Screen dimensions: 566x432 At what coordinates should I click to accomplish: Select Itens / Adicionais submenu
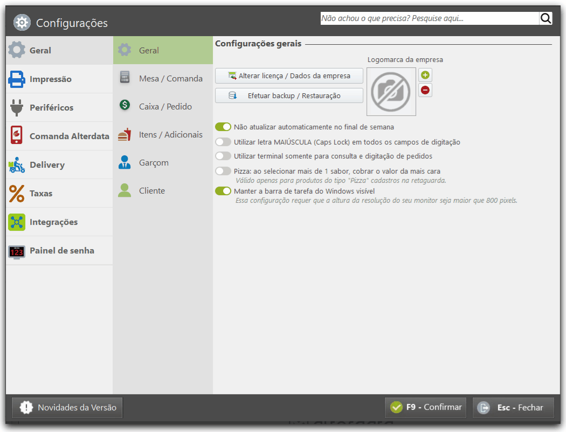pos(163,135)
